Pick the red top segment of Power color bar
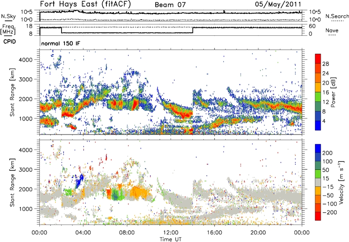The image size is (349, 242). pos(318,59)
